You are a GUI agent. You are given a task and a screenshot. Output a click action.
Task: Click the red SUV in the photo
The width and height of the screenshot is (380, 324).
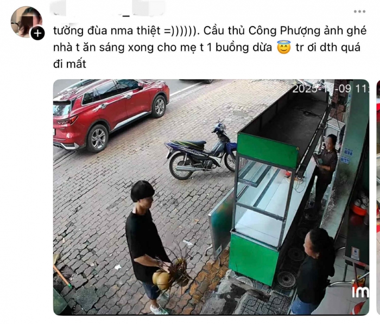110,115
